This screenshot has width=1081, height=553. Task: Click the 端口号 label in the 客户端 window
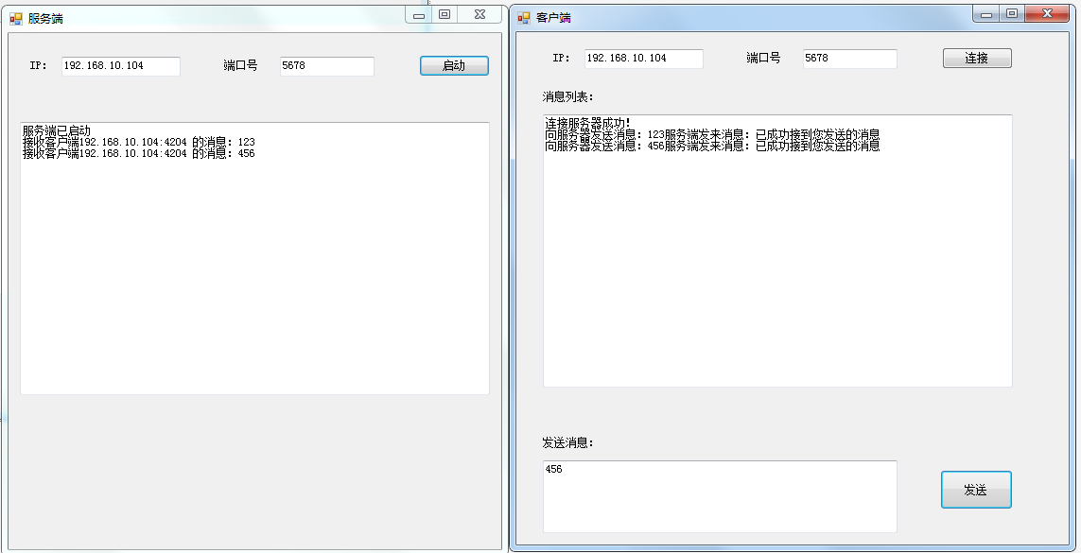pyautogui.click(x=763, y=58)
